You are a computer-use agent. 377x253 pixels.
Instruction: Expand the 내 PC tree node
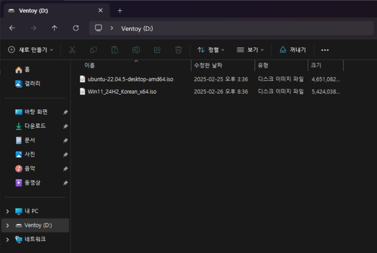coord(8,211)
